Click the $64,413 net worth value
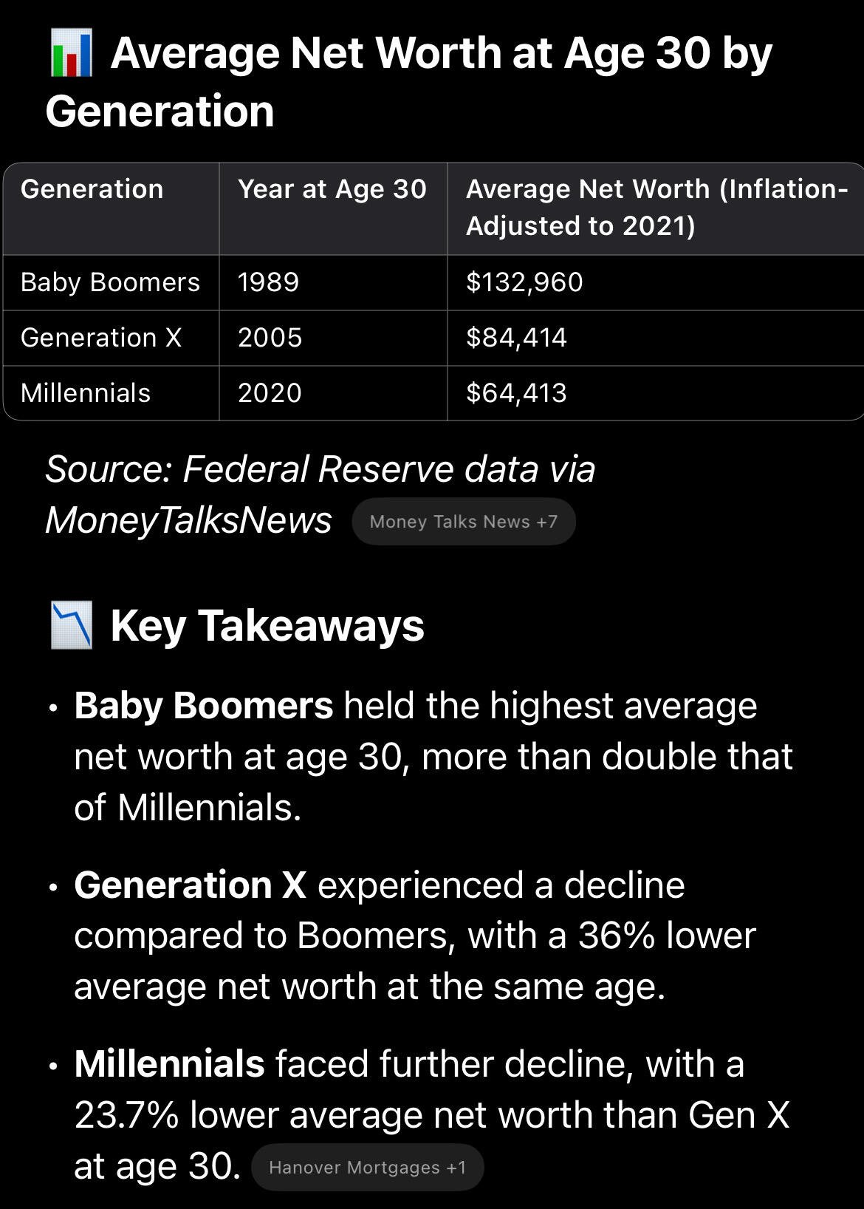864x1209 pixels. click(x=517, y=393)
